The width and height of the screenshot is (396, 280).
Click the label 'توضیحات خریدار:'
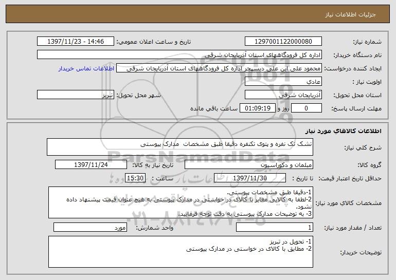(x=361, y=252)
